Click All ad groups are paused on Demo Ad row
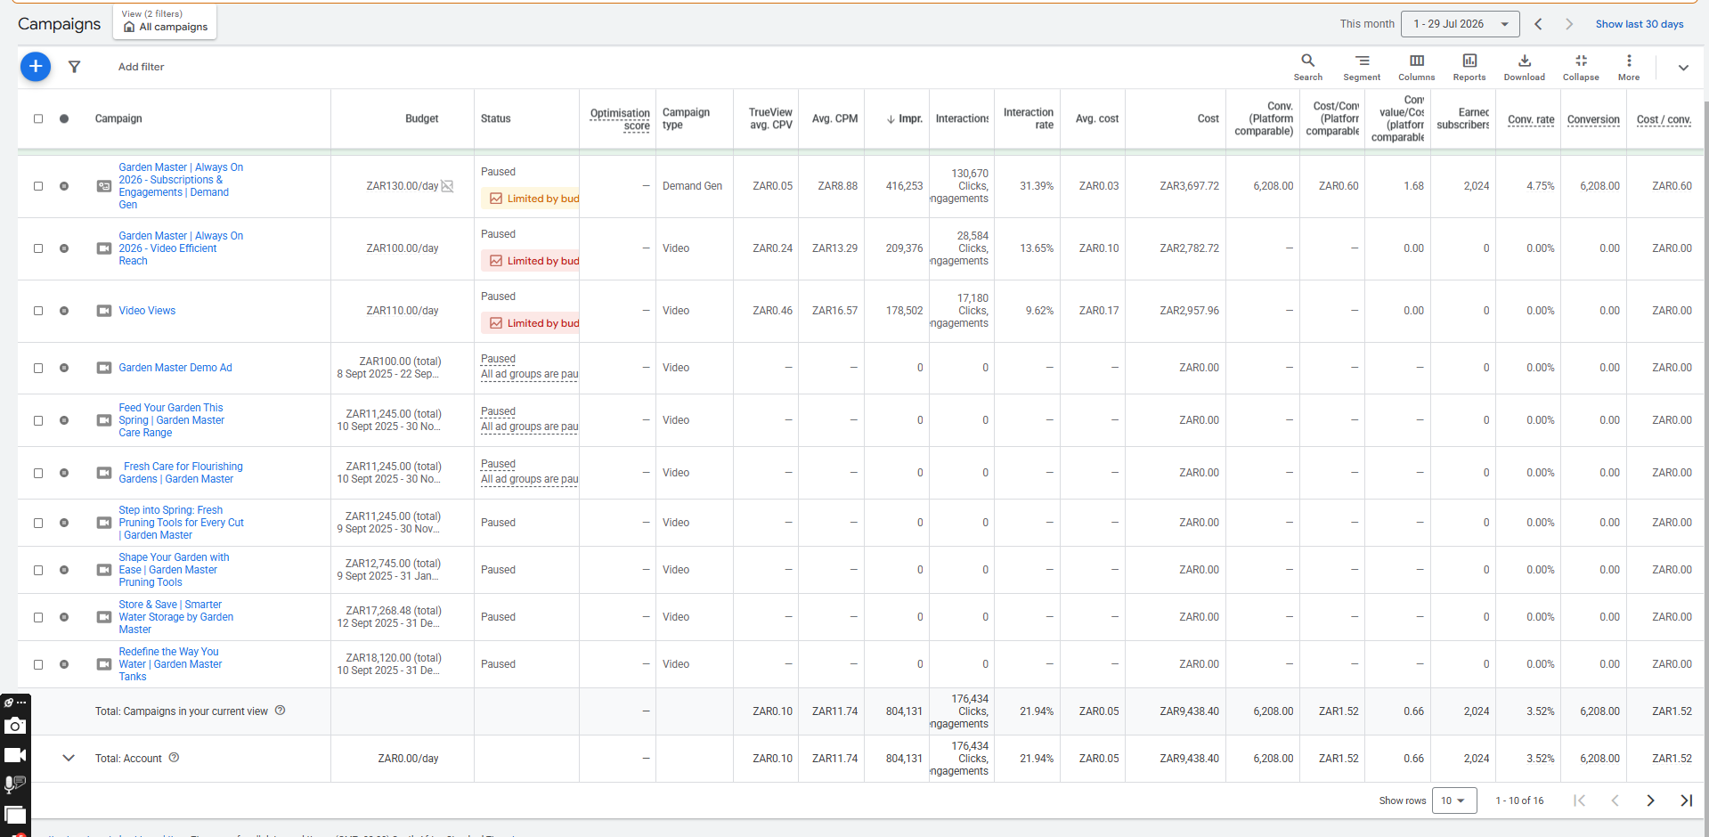The image size is (1709, 837). [x=530, y=374]
